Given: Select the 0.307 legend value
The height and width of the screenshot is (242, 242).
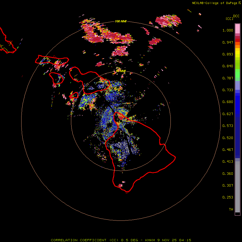Looking at the screenshot, I should point(228,186).
